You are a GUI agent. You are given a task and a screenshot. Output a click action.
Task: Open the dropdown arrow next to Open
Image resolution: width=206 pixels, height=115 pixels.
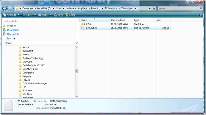click(x=51, y=15)
